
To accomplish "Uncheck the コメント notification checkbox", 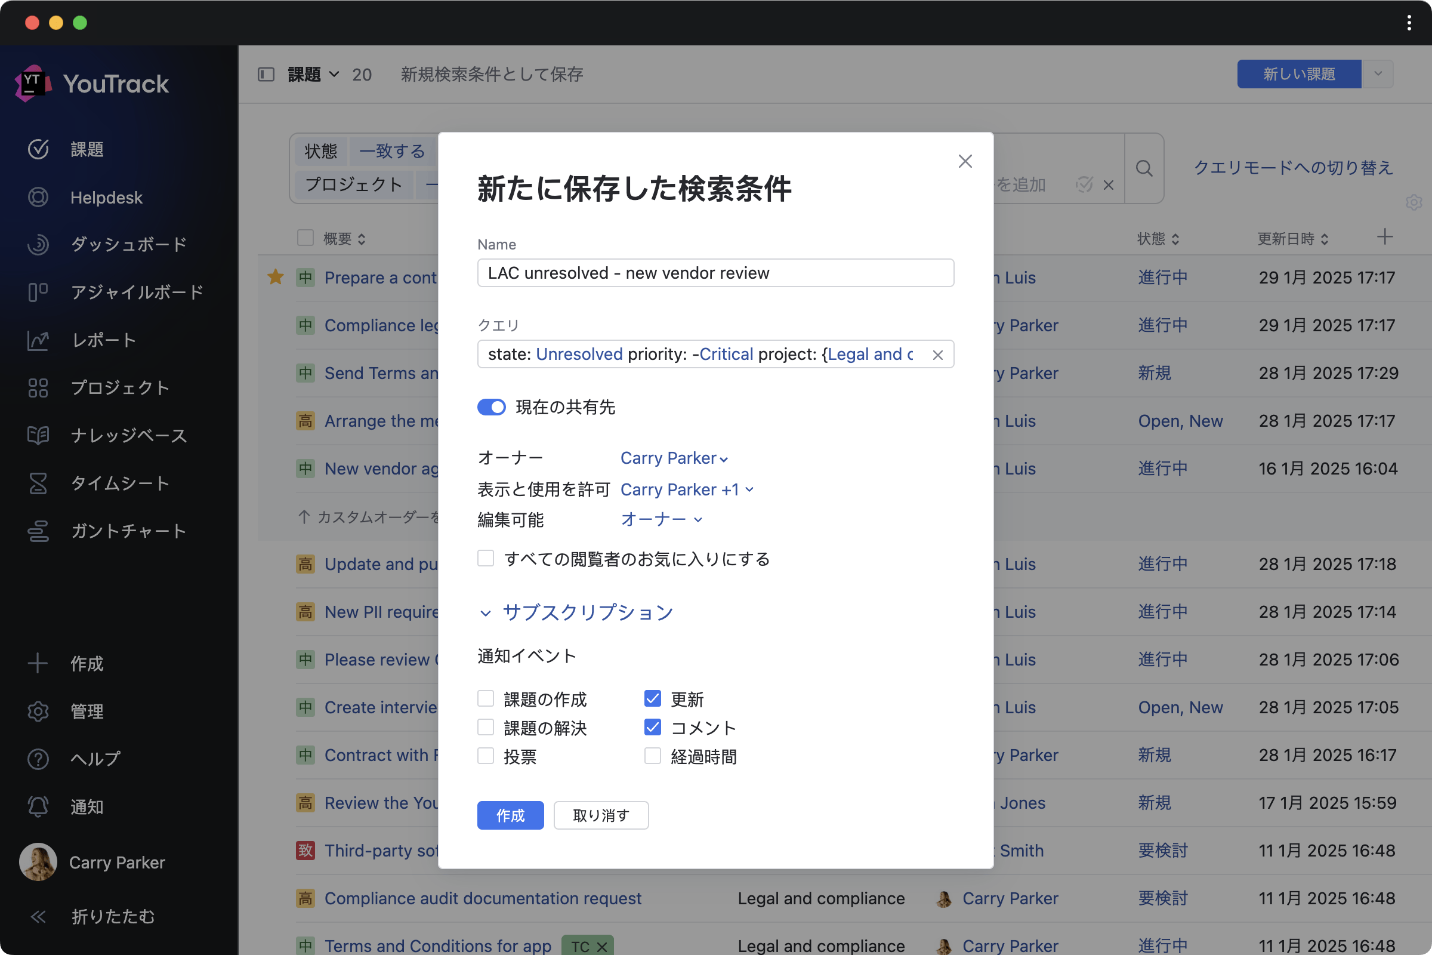I will tap(652, 727).
